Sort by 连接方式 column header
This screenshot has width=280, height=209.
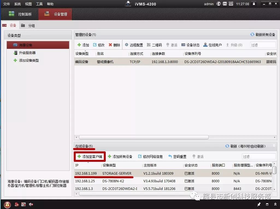click(137, 54)
